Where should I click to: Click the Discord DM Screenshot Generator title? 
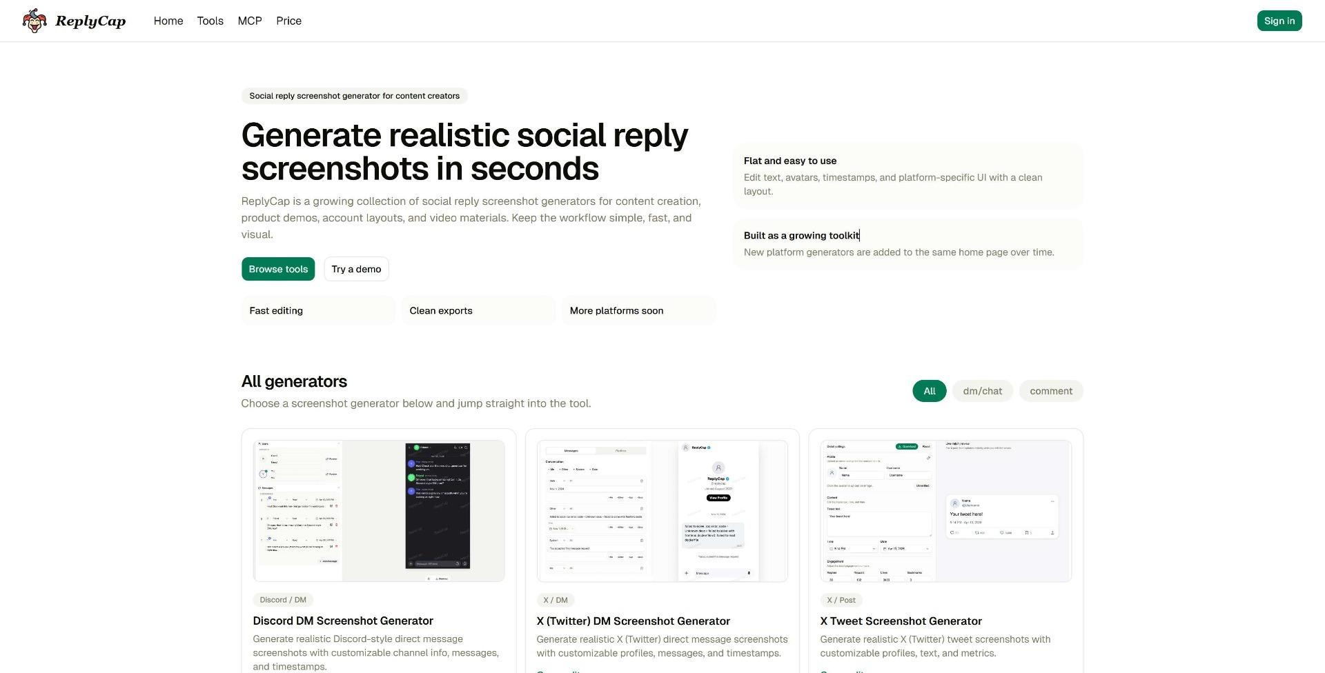pos(343,621)
